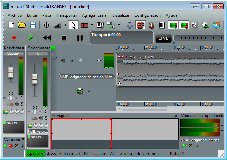Click the track swap arrows expander icon
227x160 pixels.
[x=55, y=58]
